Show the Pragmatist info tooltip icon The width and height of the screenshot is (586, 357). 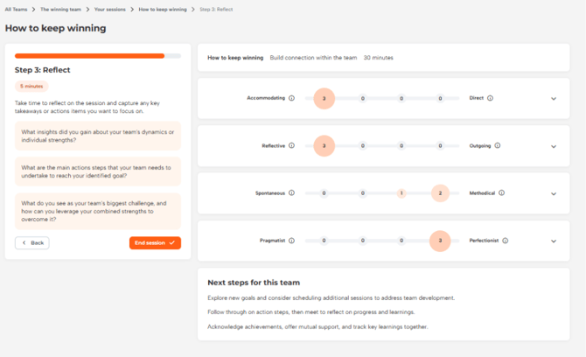[x=292, y=240]
